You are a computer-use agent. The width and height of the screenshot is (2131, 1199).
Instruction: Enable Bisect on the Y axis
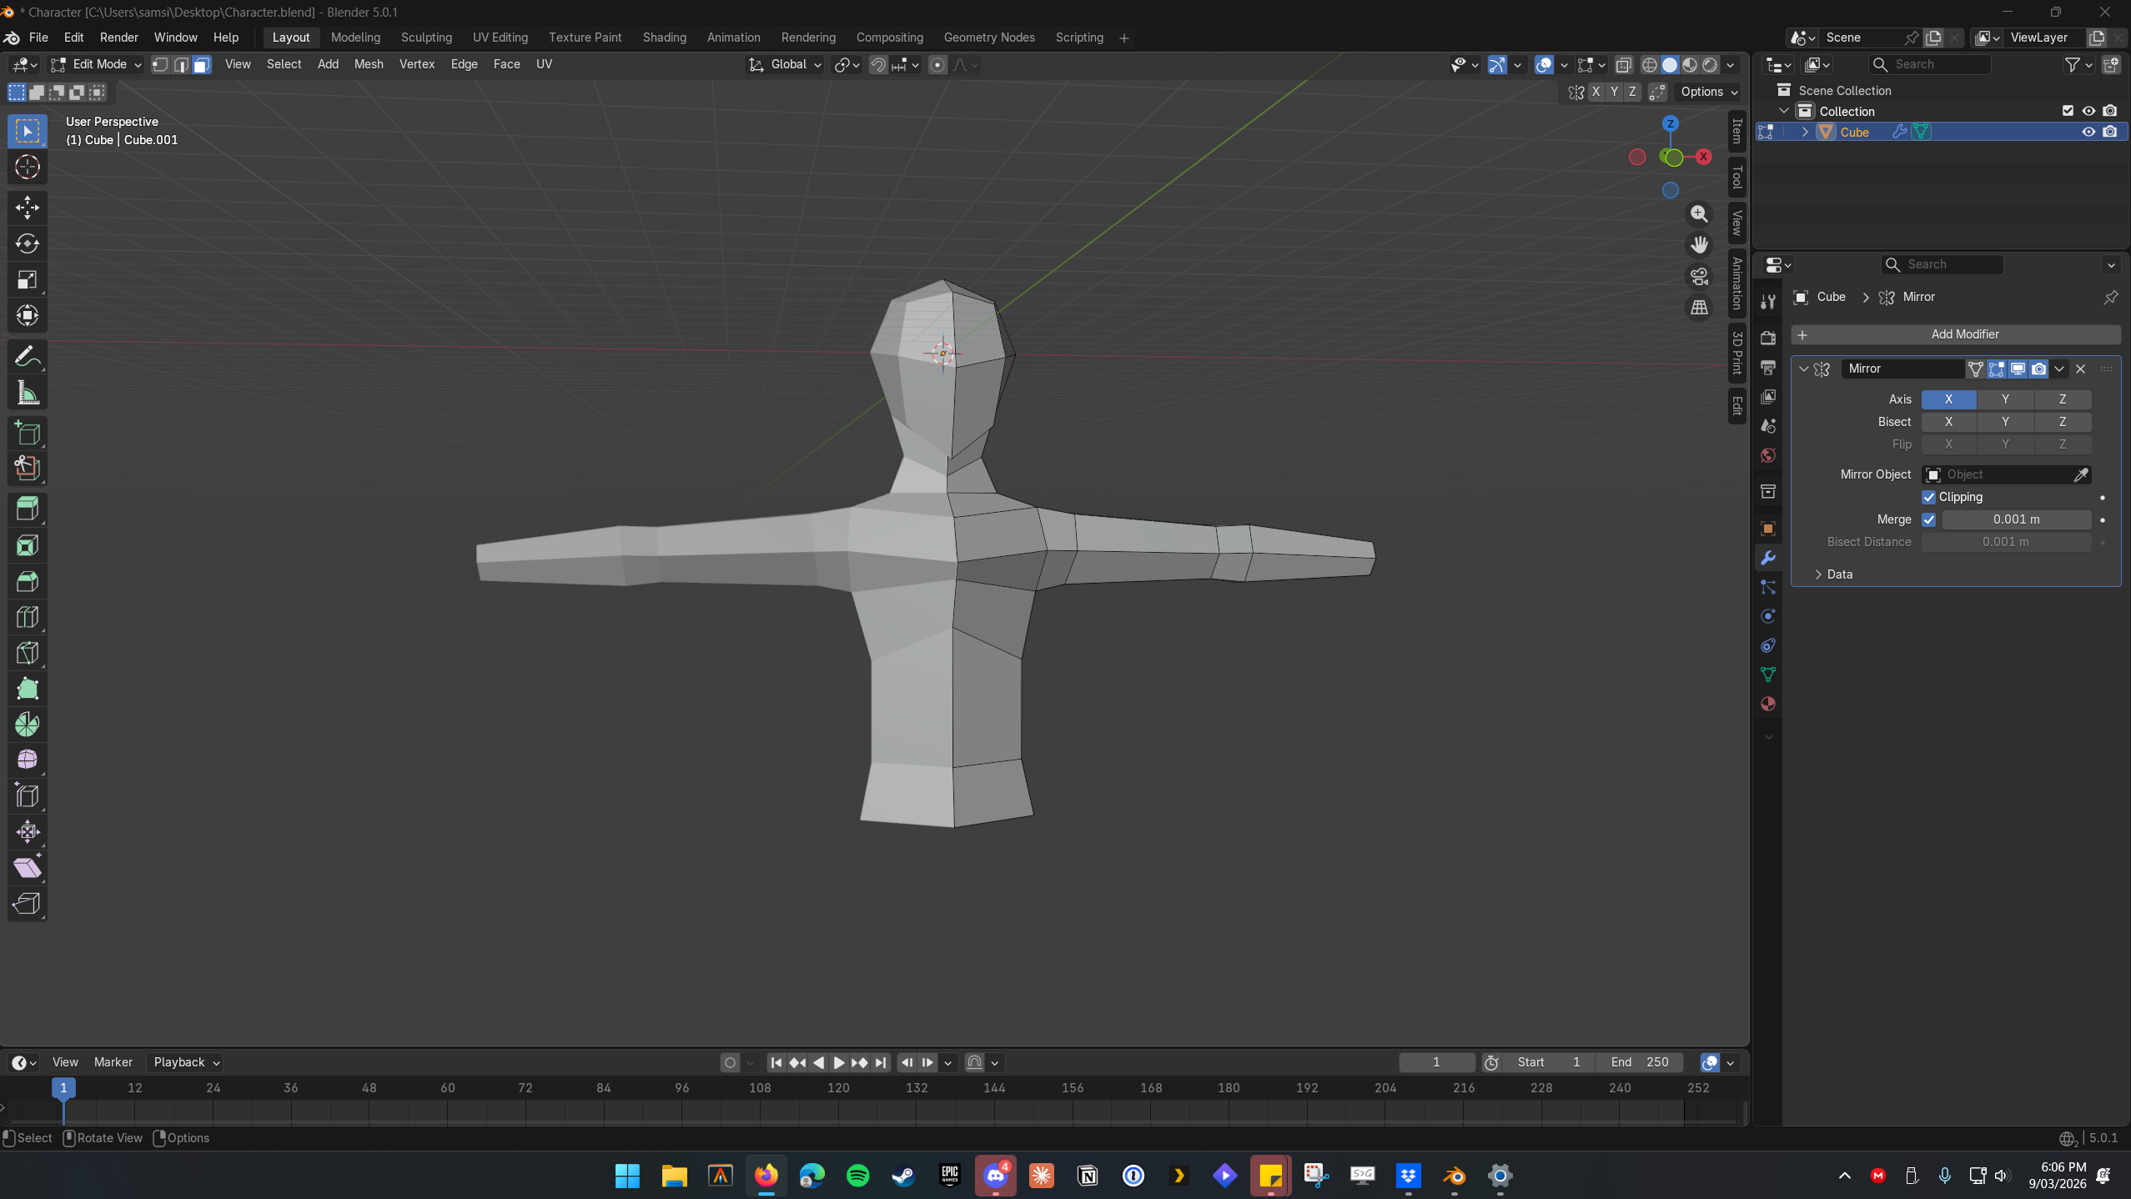(x=2005, y=422)
